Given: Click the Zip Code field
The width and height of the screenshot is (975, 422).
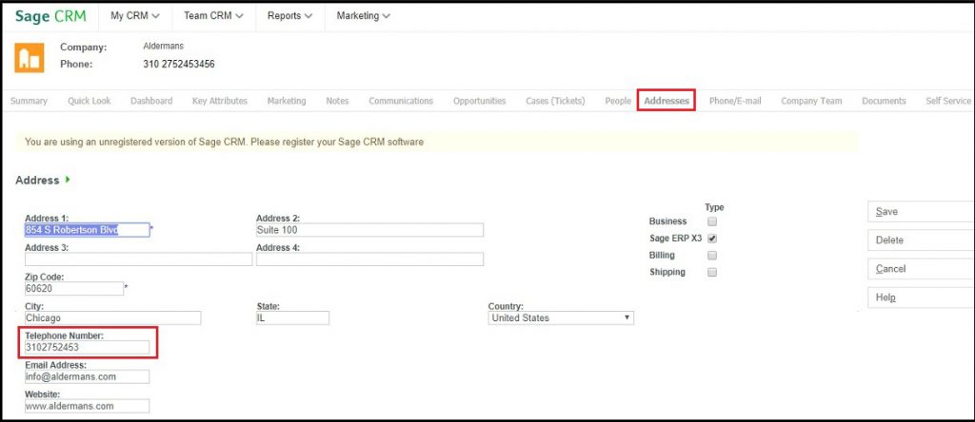Looking at the screenshot, I should tap(74, 289).
